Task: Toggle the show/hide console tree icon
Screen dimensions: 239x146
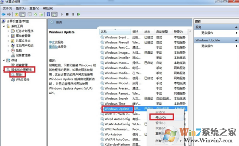Action: (x=22, y=14)
